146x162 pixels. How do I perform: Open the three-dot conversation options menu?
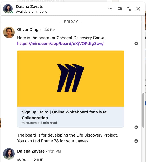(110, 9)
